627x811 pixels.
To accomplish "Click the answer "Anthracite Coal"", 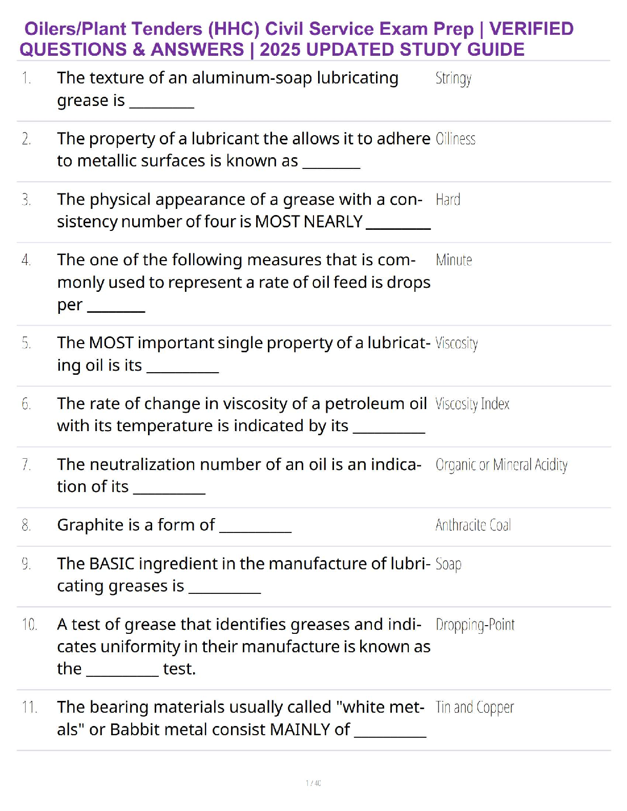I will [x=473, y=525].
